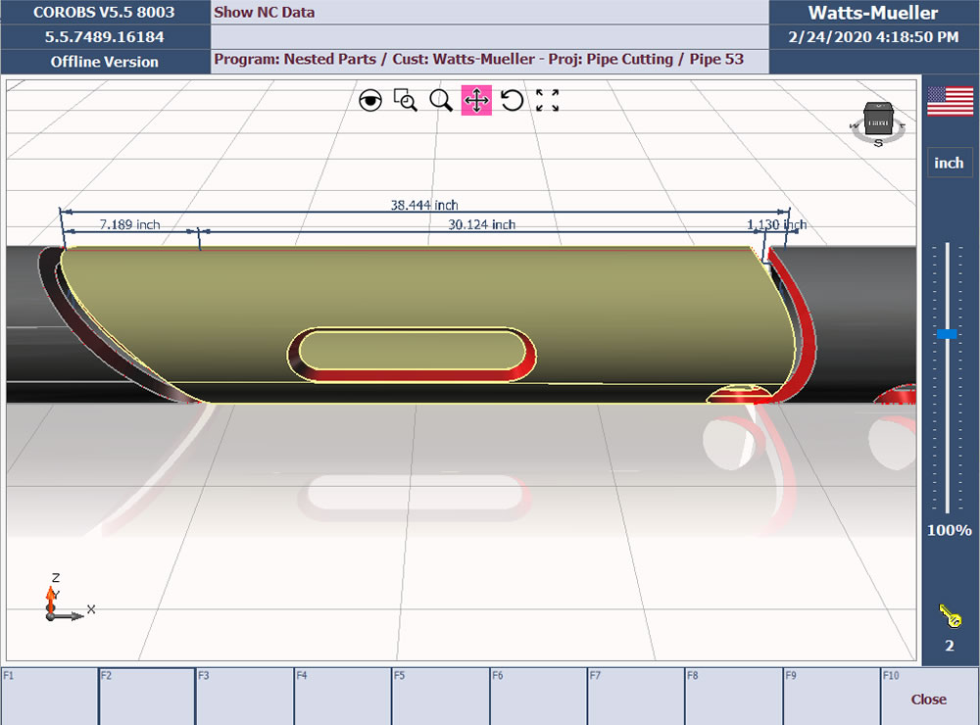Select the slotted hole cutout on pipe
Viewport: 980px width, 725px height.
click(412, 351)
